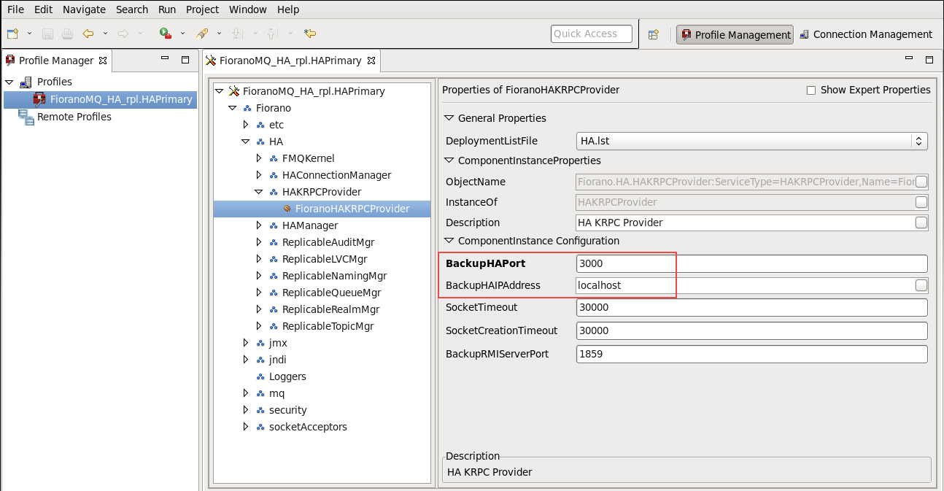Collapse the HAKRPCProvider tree node

pos(259,192)
